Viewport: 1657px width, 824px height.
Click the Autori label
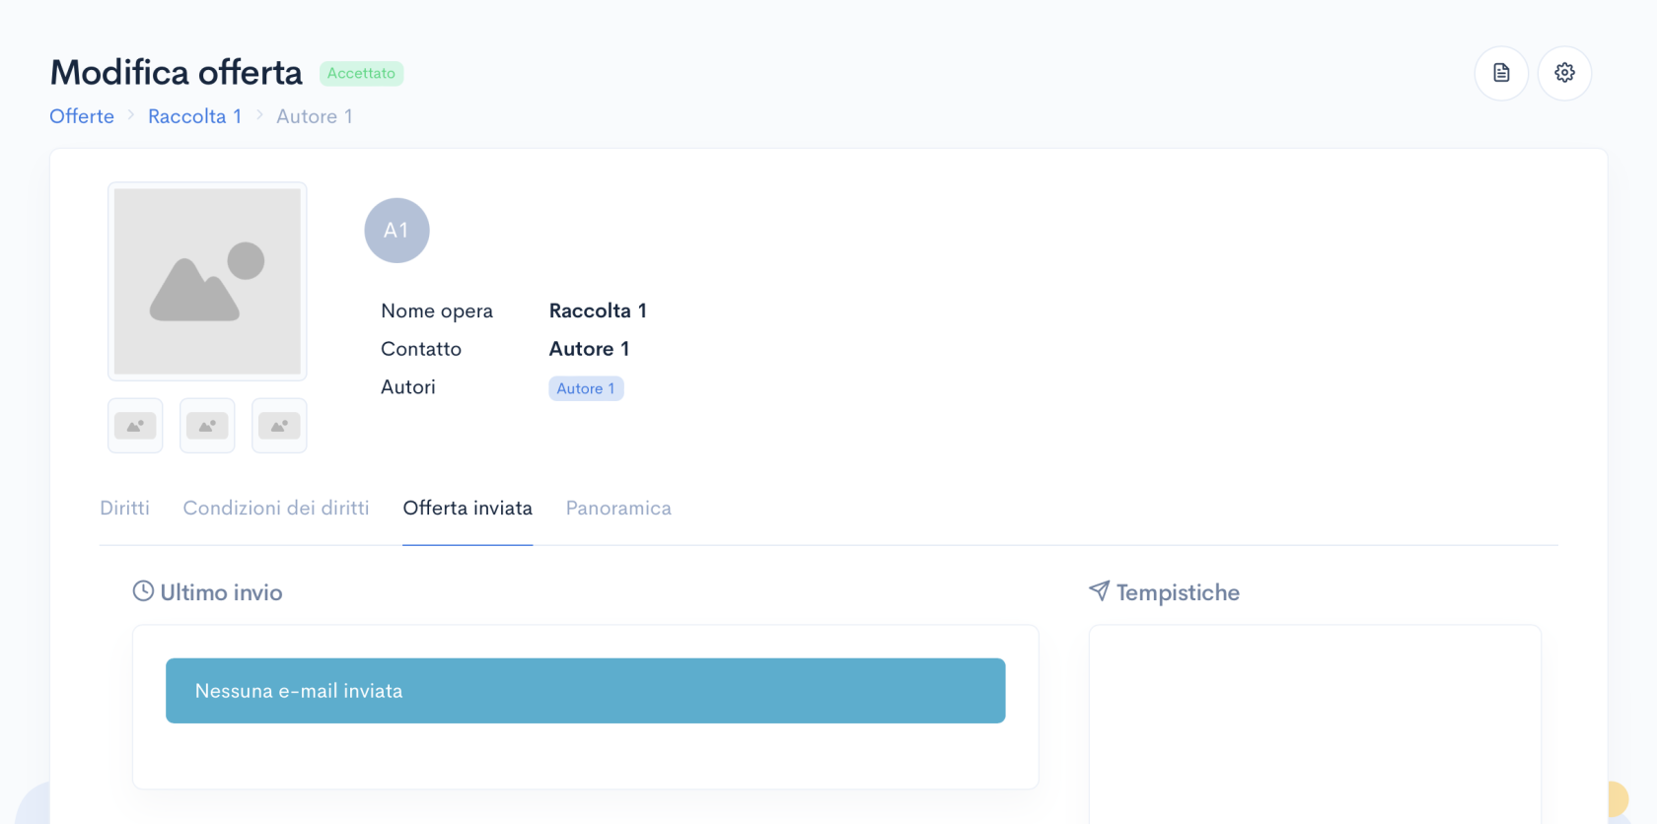(x=408, y=387)
